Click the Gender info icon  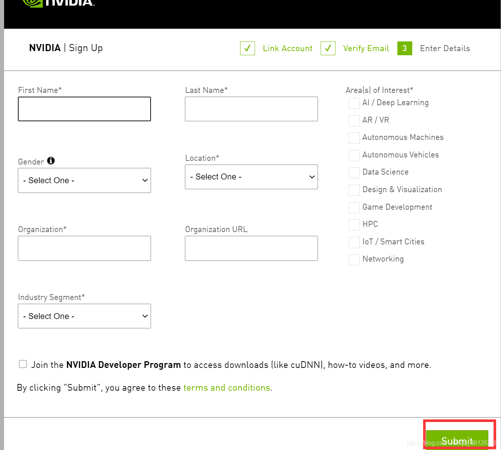point(51,160)
